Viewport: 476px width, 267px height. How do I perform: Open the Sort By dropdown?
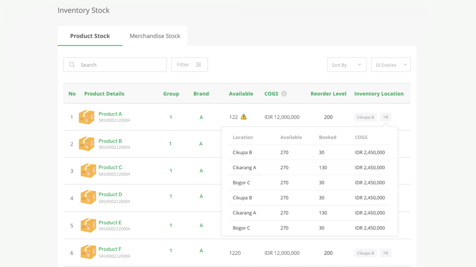coord(347,65)
